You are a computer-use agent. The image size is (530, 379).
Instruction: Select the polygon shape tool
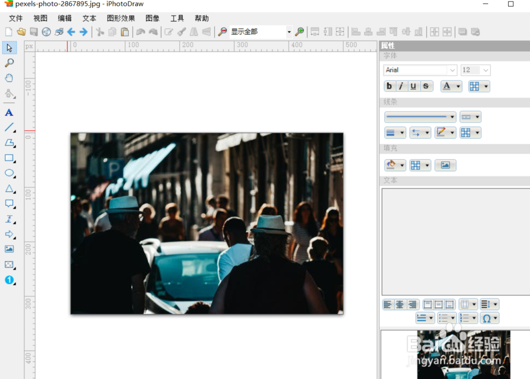point(9,143)
